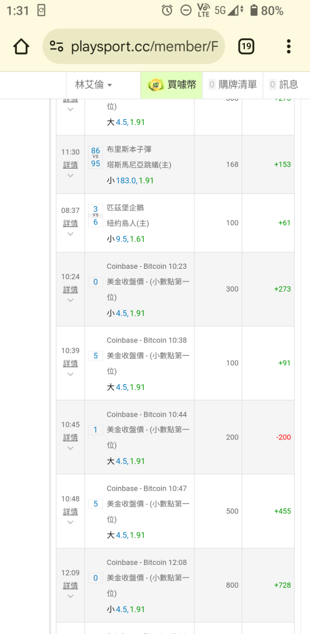Click the coin icon next to 買噱幣
Image resolution: width=310 pixels, height=634 pixels.
(x=156, y=84)
